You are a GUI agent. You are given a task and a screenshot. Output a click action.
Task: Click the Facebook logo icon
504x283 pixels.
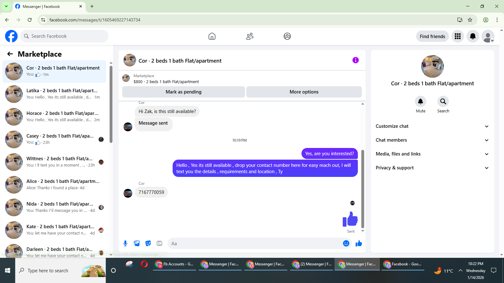click(11, 36)
